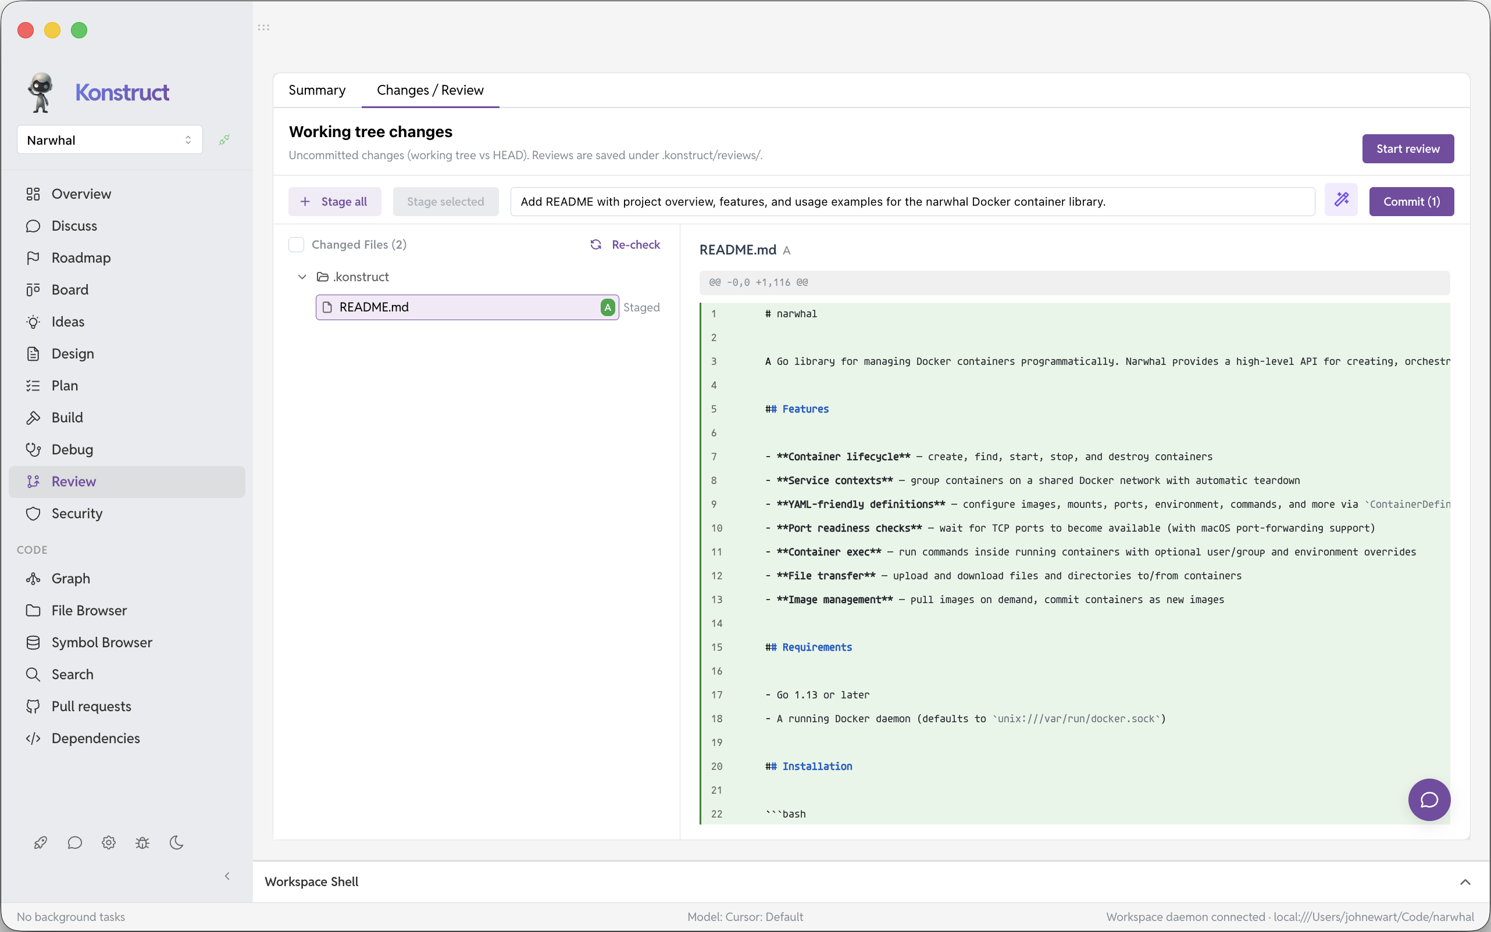Click 'Model: Cursor: Default' in status bar

point(745,916)
